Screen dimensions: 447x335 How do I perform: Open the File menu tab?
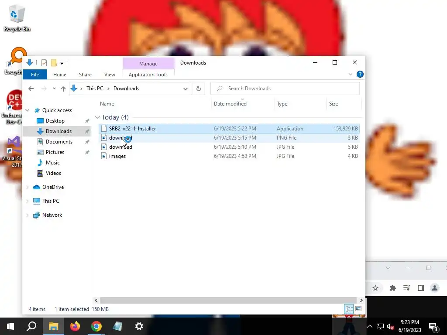35,75
